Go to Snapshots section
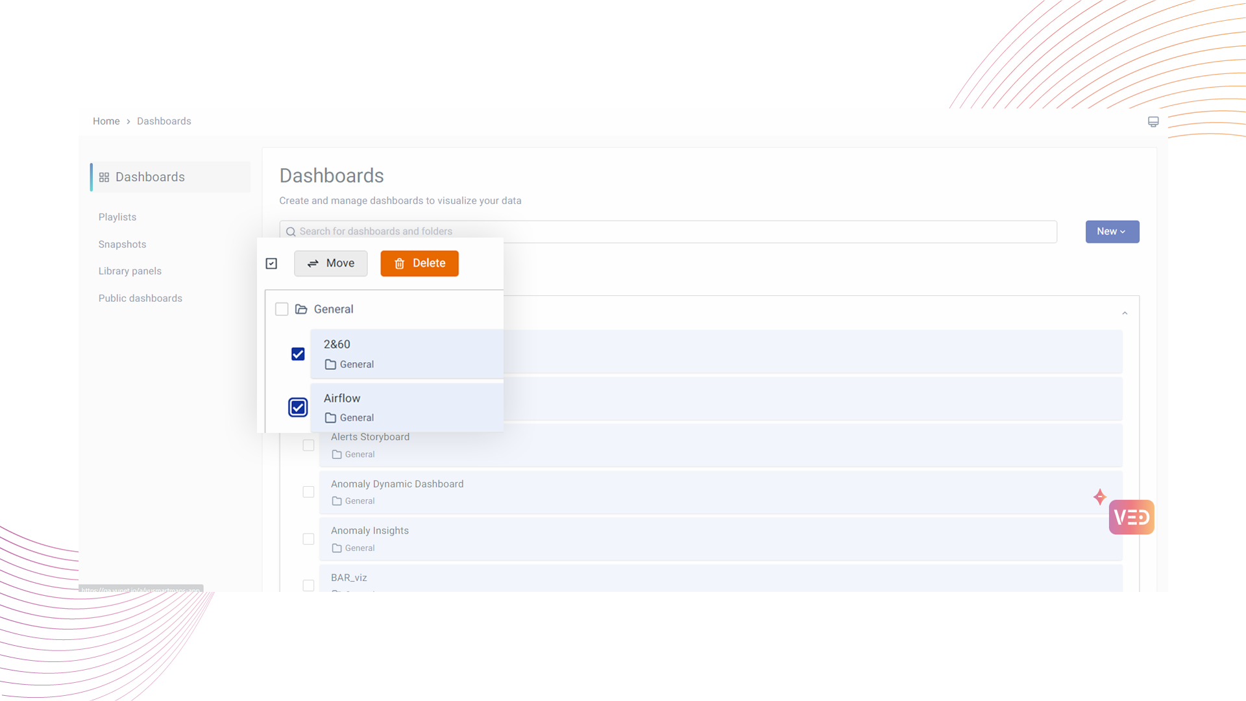The image size is (1246, 701). point(122,244)
